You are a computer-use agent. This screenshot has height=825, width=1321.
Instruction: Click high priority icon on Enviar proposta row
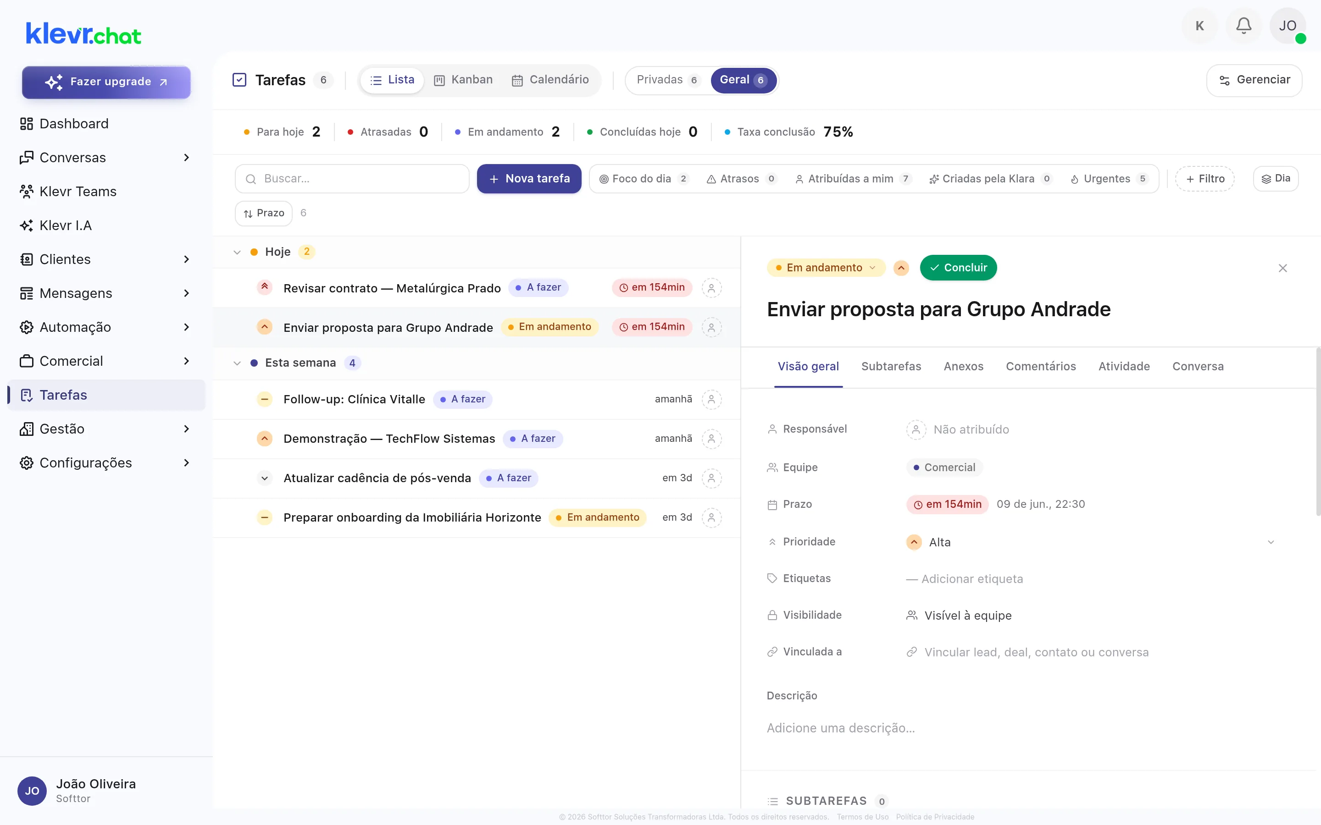[x=265, y=327]
